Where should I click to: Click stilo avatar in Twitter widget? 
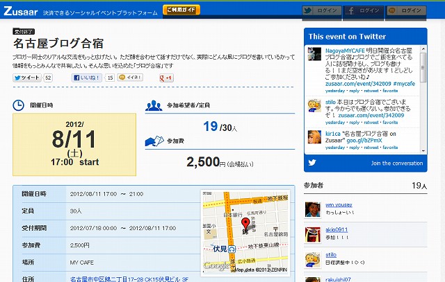(314, 106)
